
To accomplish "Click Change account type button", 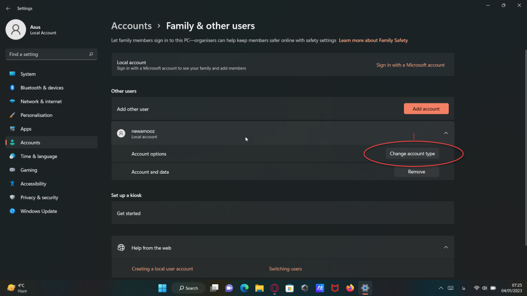I will click(412, 154).
